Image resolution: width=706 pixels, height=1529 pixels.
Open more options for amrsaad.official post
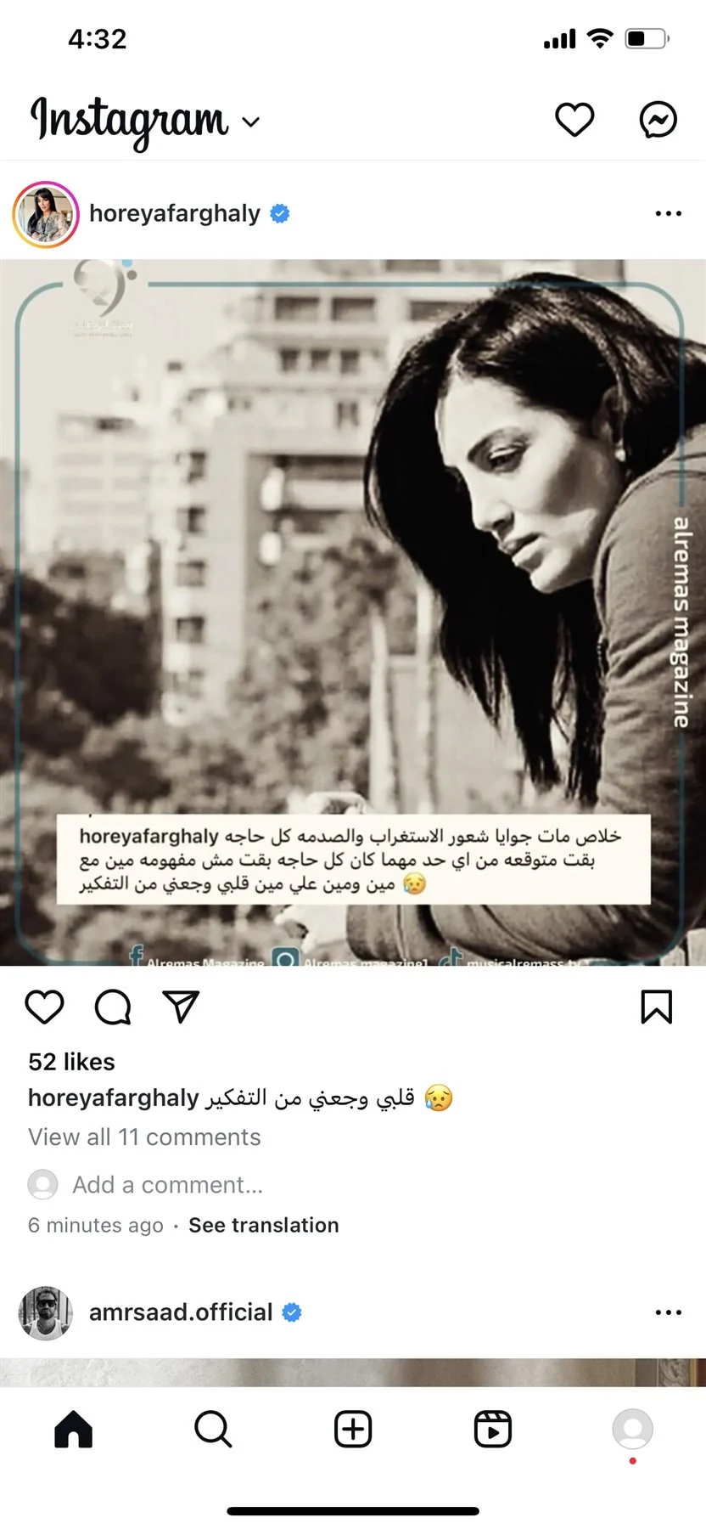point(668,1312)
